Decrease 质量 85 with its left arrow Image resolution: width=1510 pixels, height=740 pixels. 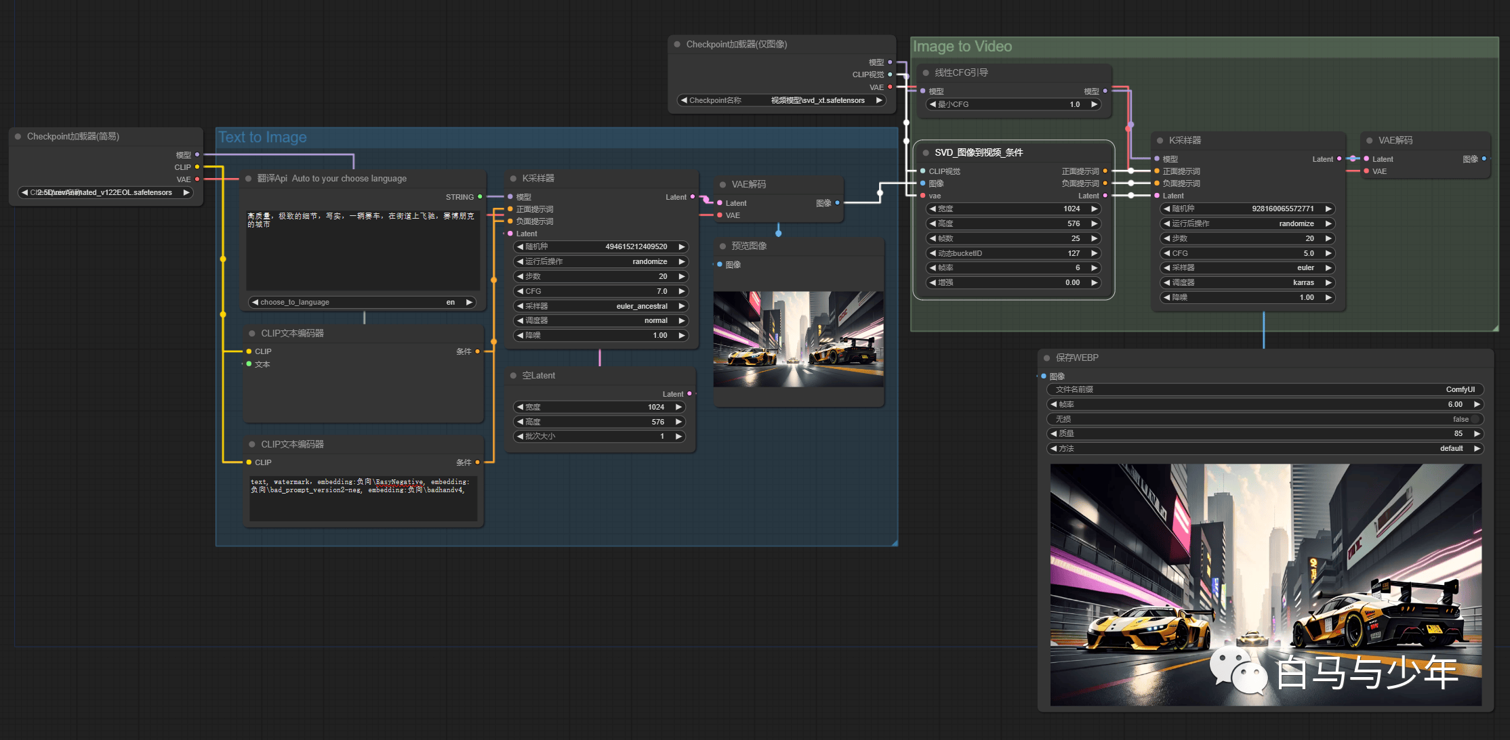coord(1054,433)
